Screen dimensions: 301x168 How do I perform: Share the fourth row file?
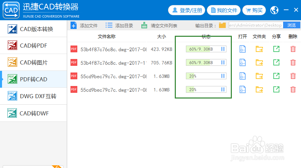pos(276,89)
